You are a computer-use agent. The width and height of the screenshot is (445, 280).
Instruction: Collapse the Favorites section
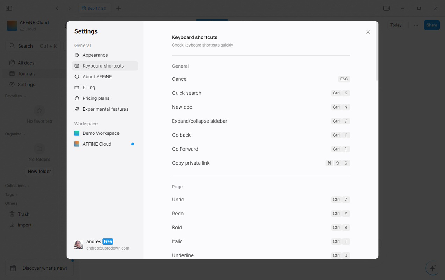click(16, 96)
